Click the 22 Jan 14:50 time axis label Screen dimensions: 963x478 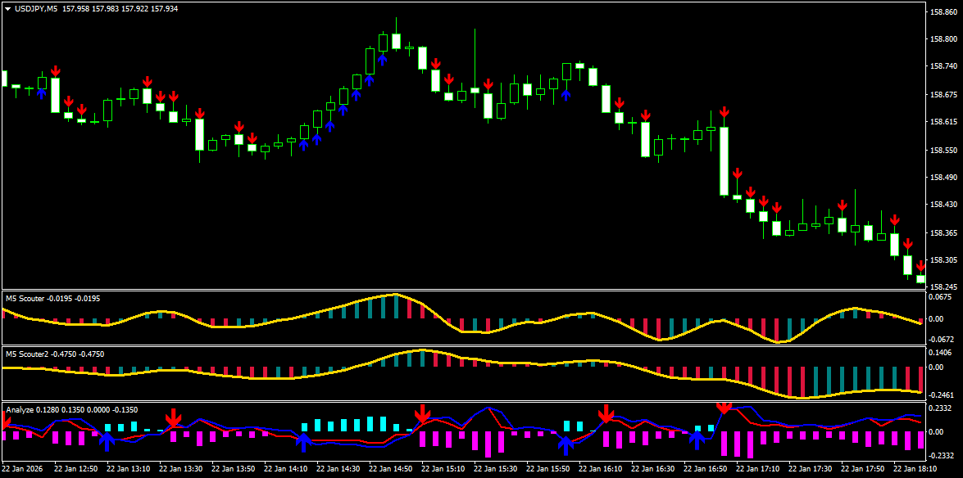(391, 469)
